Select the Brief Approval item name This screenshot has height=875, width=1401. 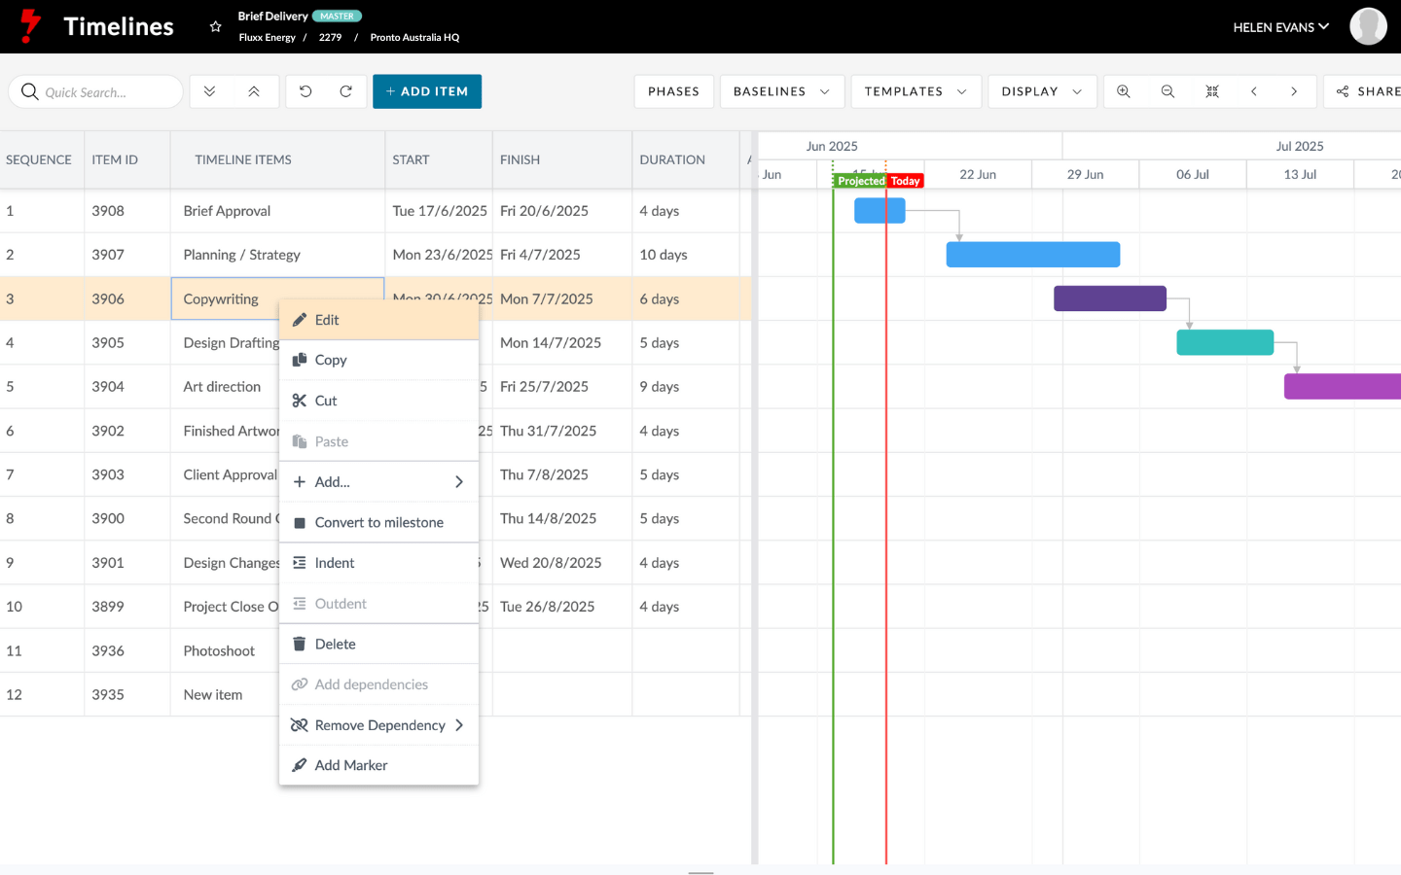pyautogui.click(x=227, y=211)
